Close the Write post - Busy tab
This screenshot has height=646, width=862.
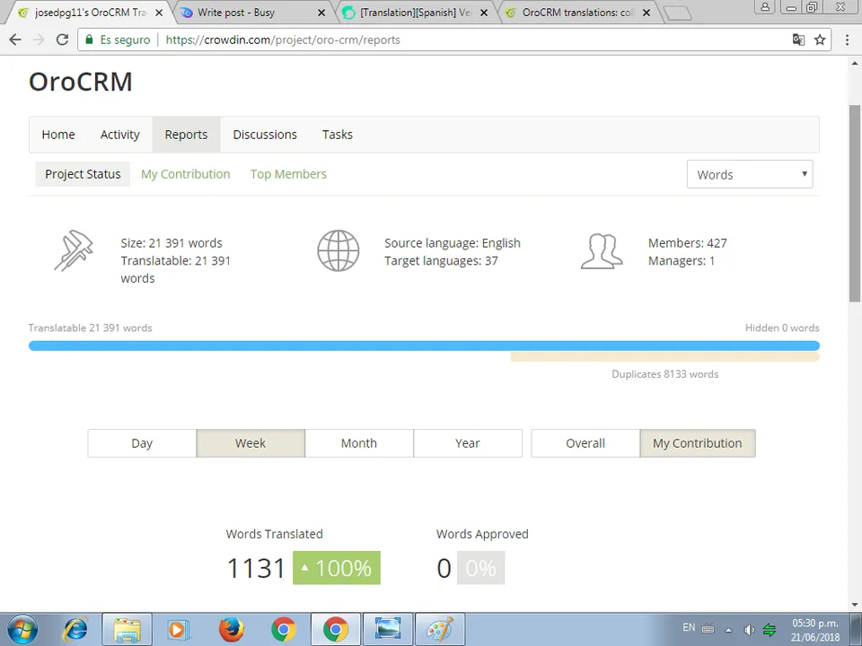coord(321,13)
